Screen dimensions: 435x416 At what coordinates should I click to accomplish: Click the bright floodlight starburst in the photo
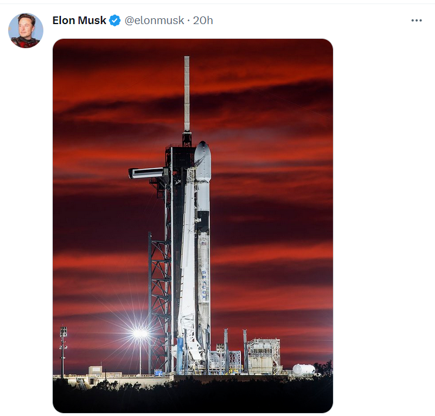coord(140,334)
